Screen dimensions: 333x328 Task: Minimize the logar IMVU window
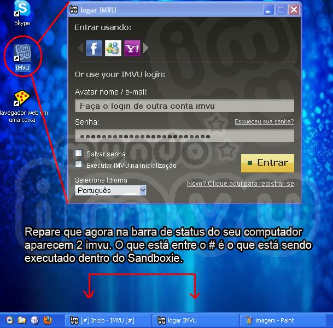(x=268, y=10)
